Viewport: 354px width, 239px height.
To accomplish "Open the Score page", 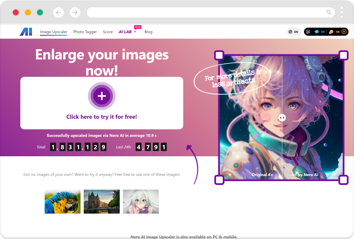I will point(108,32).
